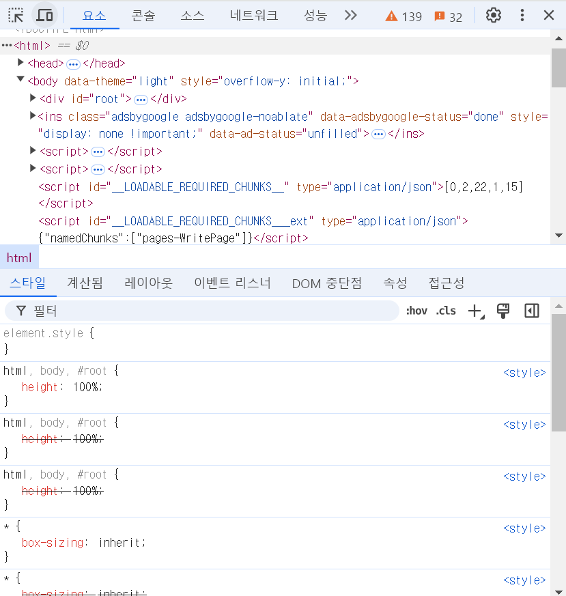This screenshot has height=596, width=566.
Task: Expand the ins adsbygoogle element
Action: 33,115
